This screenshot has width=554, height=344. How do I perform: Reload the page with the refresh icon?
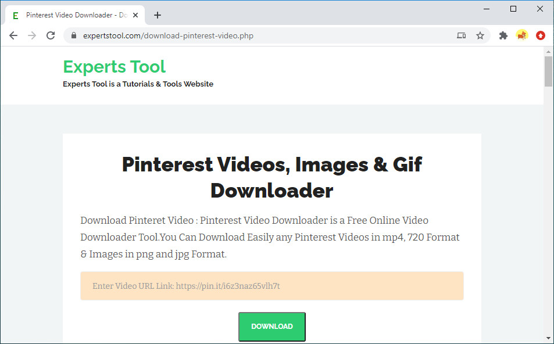tap(51, 35)
